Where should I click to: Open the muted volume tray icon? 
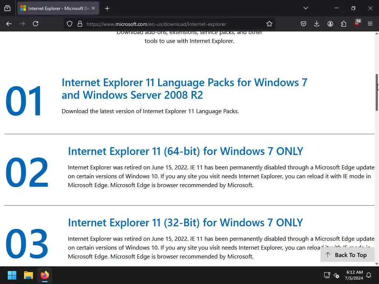(336, 275)
